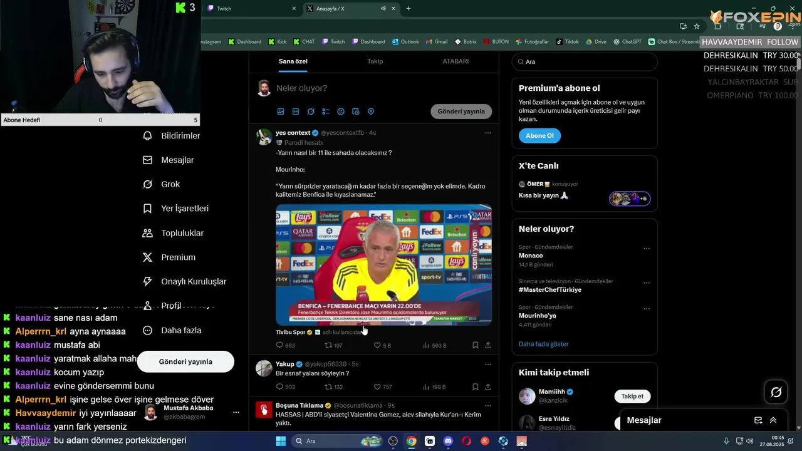This screenshot has width=802, height=451.
Task: Open Bildirimler in the sidebar
Action: (172, 136)
